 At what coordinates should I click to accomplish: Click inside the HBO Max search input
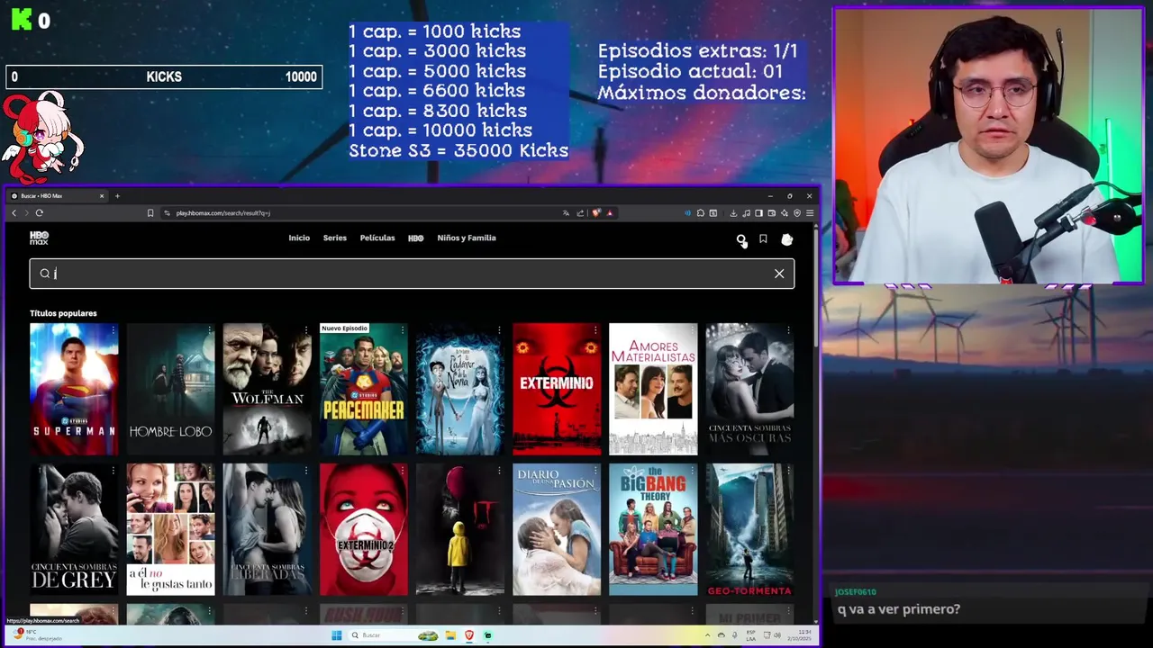412,274
